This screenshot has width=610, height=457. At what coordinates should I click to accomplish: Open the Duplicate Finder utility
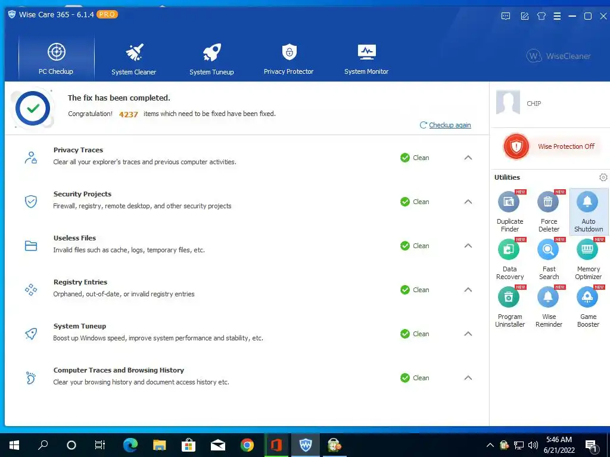click(x=510, y=211)
